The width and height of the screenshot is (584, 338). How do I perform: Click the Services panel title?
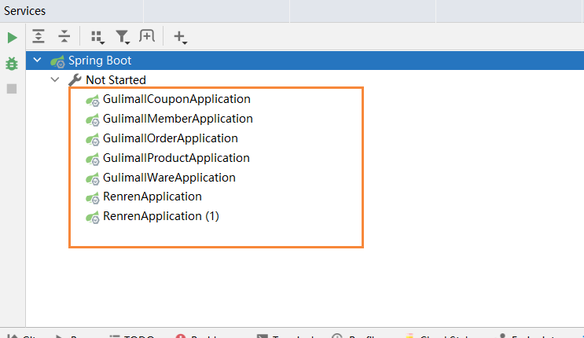click(25, 11)
